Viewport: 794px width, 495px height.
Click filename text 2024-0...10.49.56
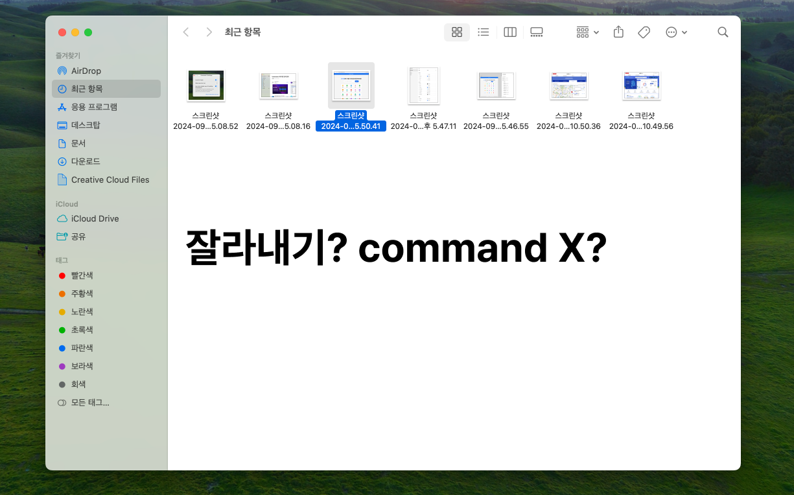click(x=641, y=126)
